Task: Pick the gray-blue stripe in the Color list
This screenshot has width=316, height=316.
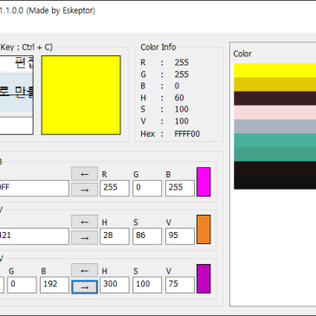Action: 274,126
